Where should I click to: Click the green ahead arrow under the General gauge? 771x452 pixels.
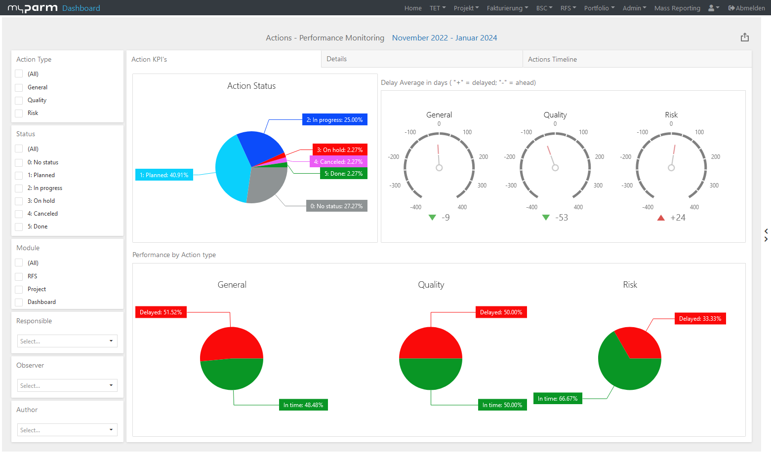433,217
